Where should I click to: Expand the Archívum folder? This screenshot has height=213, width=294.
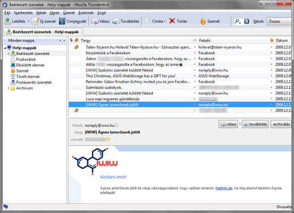[8, 88]
